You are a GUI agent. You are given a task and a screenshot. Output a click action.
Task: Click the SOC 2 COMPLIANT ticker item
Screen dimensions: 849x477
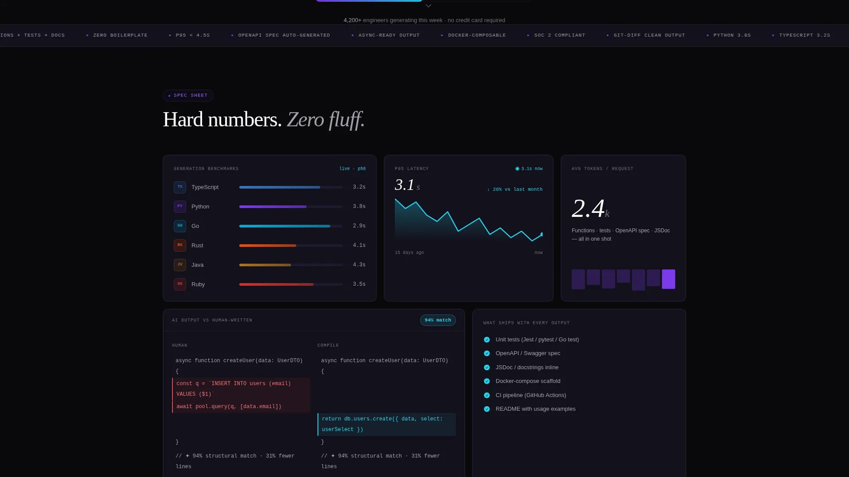coord(556,35)
